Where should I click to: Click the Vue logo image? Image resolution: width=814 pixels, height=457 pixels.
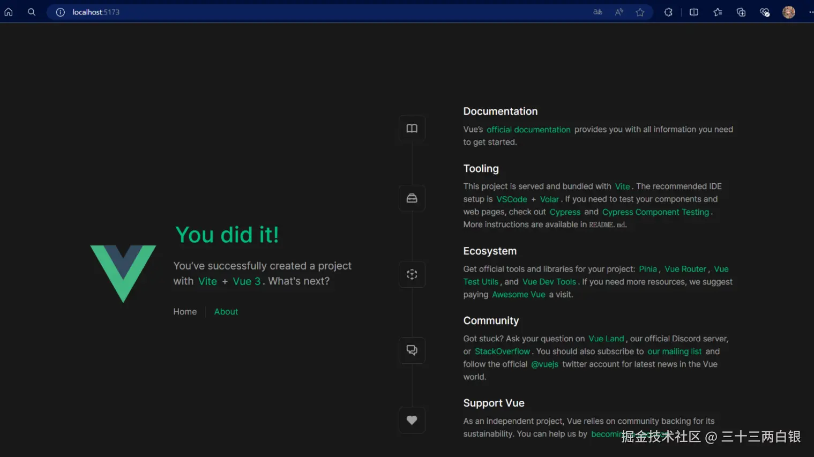(x=123, y=274)
